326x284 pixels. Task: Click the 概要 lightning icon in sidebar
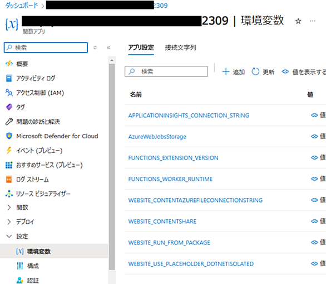click(x=9, y=64)
